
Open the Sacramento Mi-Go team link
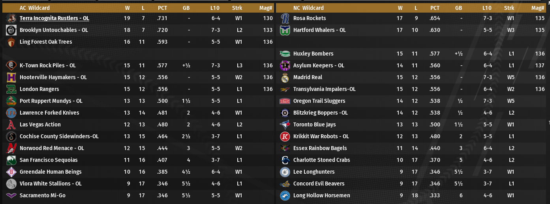43,195
